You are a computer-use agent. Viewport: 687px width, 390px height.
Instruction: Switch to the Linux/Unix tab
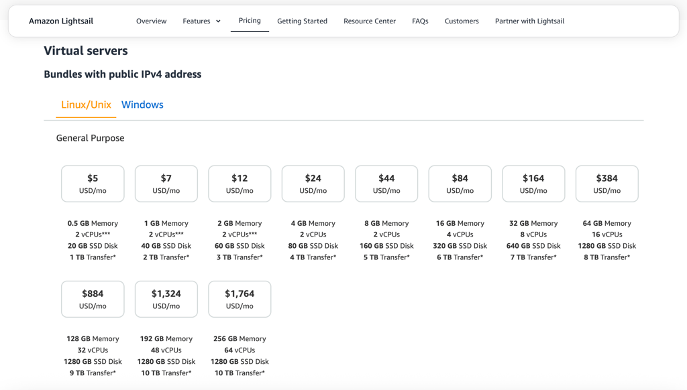86,105
